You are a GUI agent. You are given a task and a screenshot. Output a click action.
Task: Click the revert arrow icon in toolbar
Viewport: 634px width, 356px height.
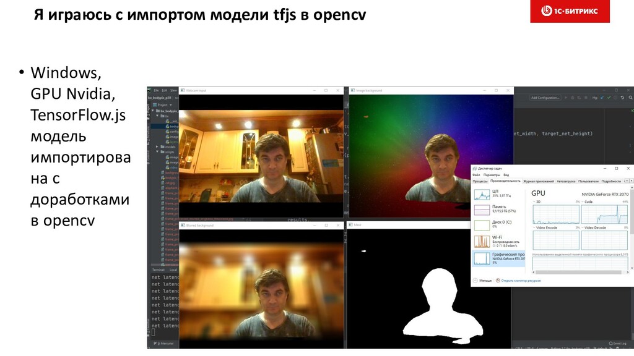pos(622,98)
